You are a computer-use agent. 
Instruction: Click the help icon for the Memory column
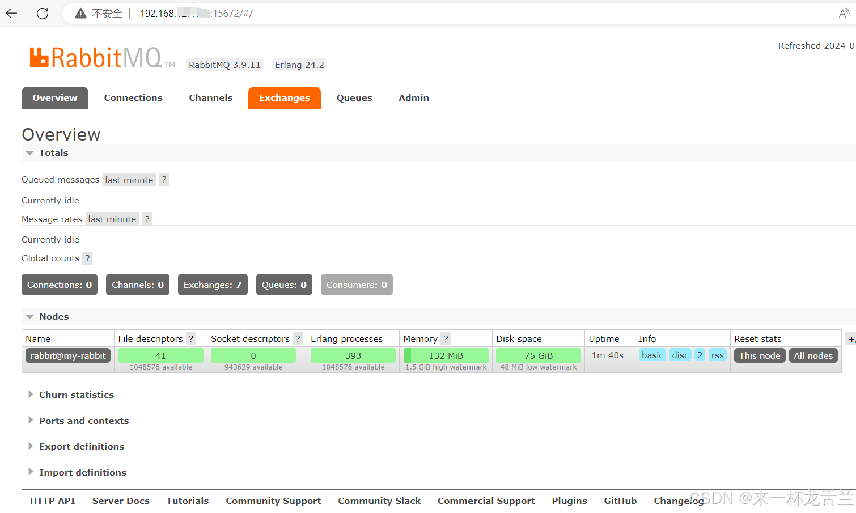pos(446,338)
